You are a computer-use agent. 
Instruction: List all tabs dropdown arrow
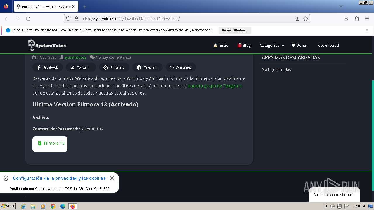341,6
